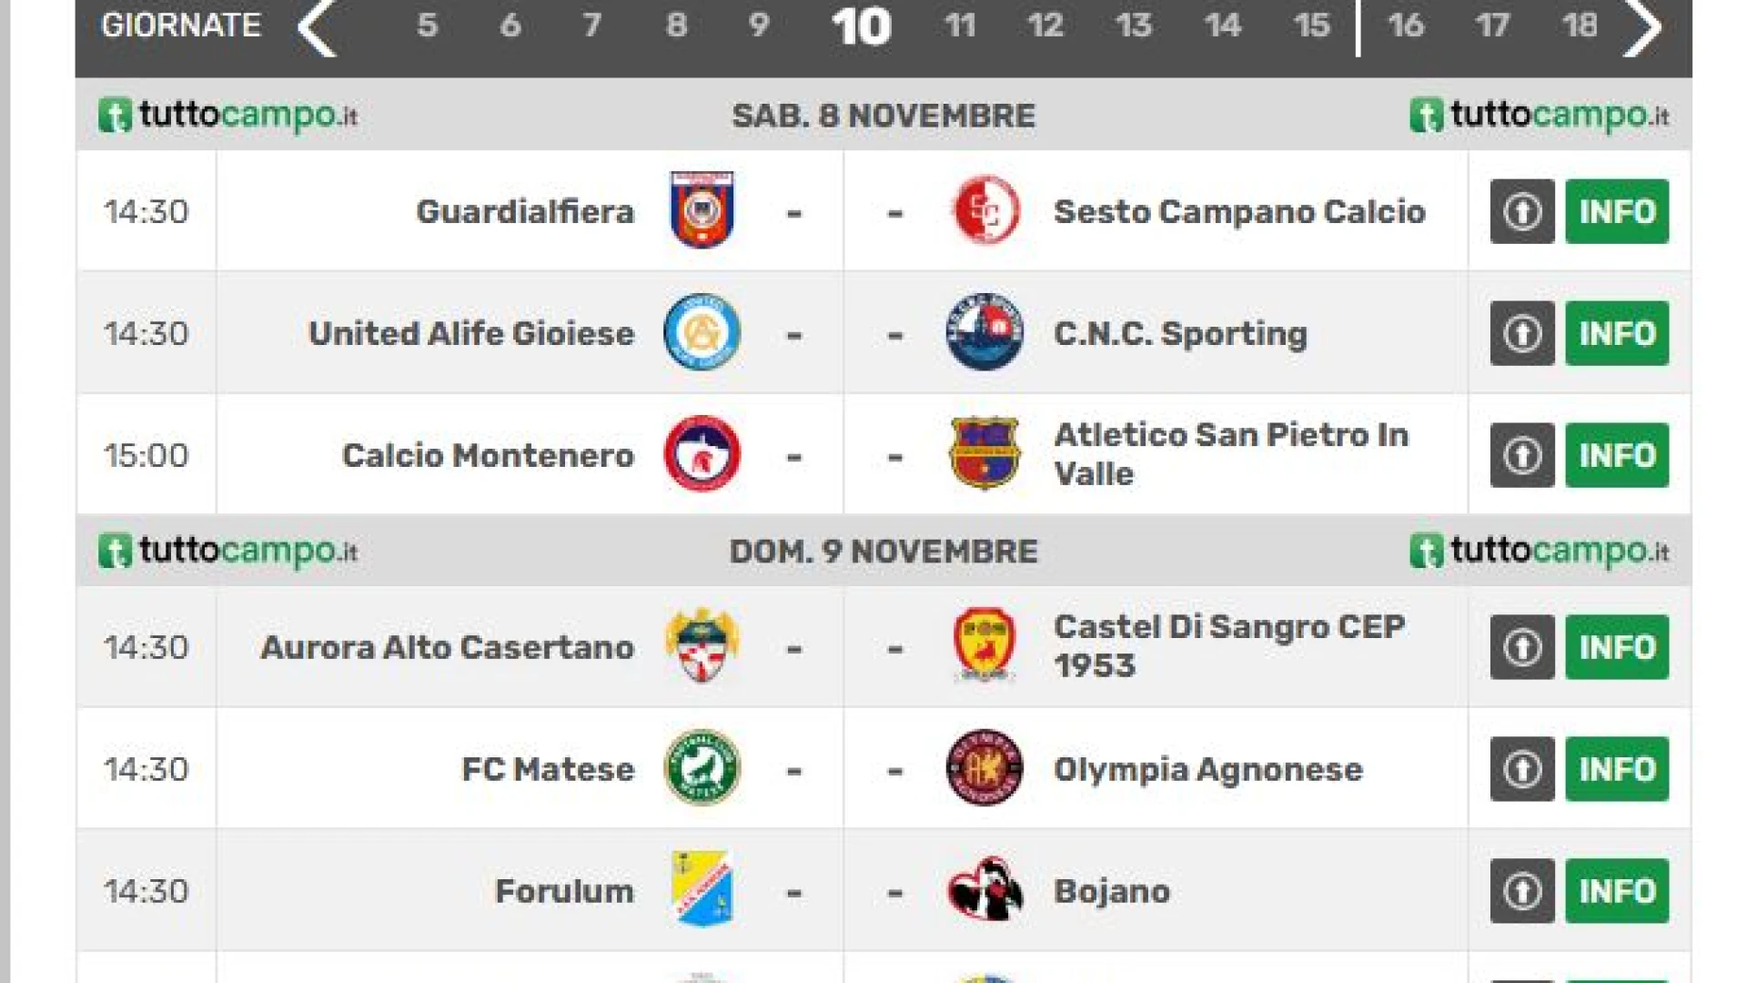This screenshot has width=1747, height=983.
Task: Click the arrow icon for Guardialfiera match
Action: pyautogui.click(x=1522, y=211)
